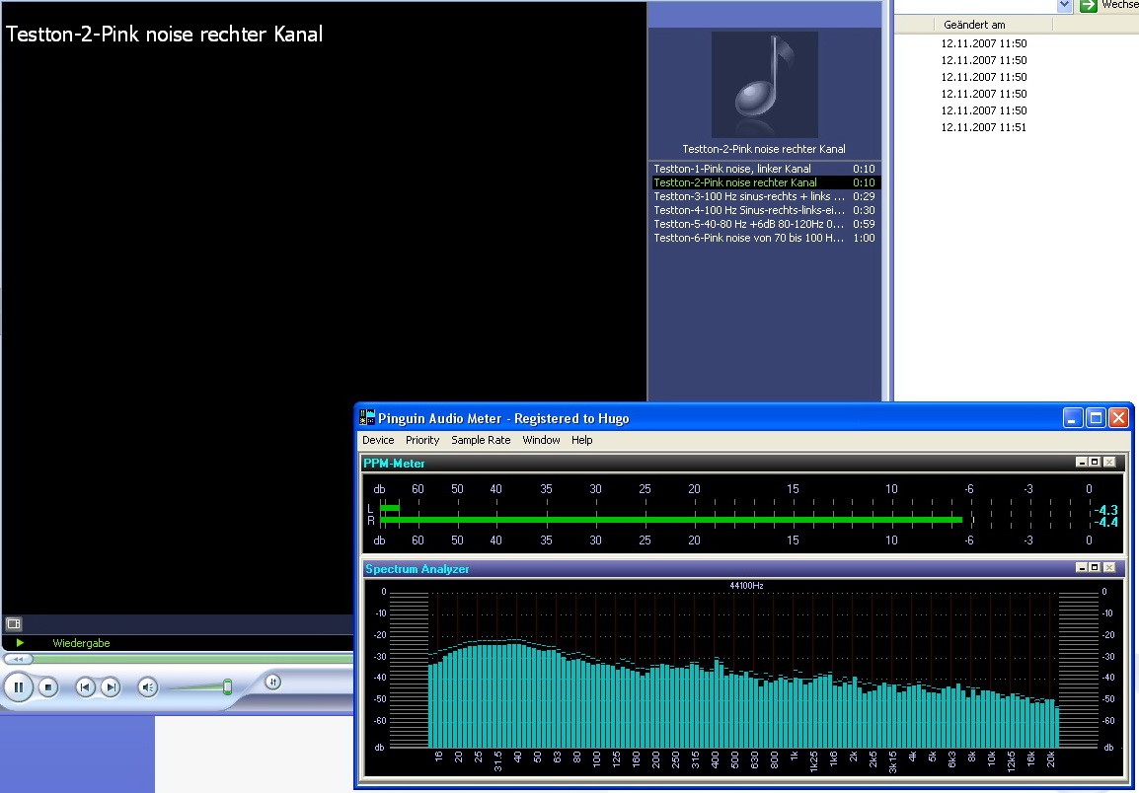Mute the media player sound
The height and width of the screenshot is (793, 1139).
point(147,686)
